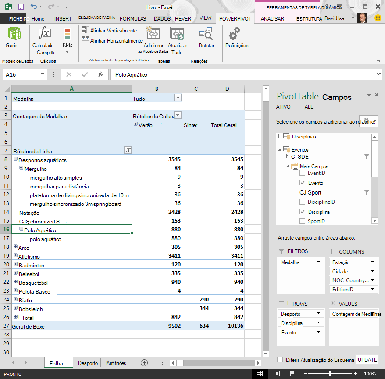
Task: Uncheck the Disciplina field checkbox
Action: click(x=302, y=212)
